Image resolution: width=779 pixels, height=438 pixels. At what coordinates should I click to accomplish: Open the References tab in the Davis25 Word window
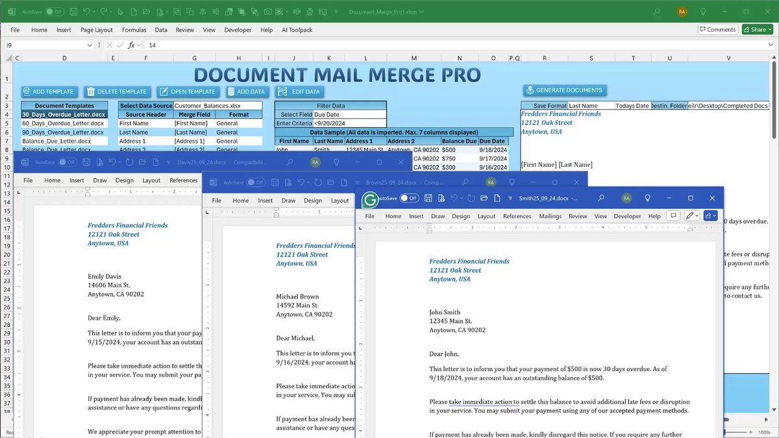183,180
